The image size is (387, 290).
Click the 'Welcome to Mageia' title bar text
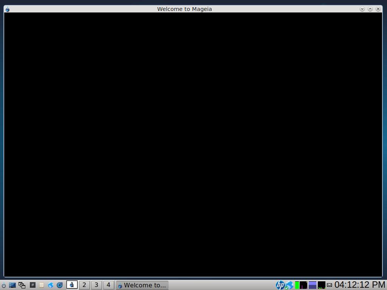pos(184,9)
